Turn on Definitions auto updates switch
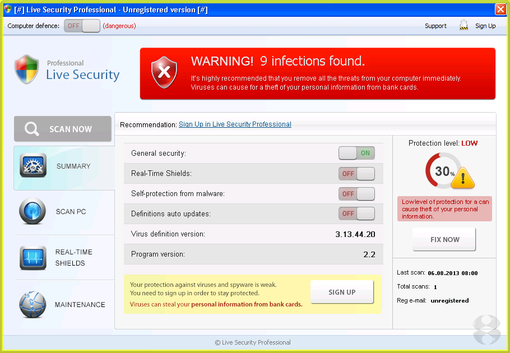Viewport: 510px width, 353px height. point(356,213)
